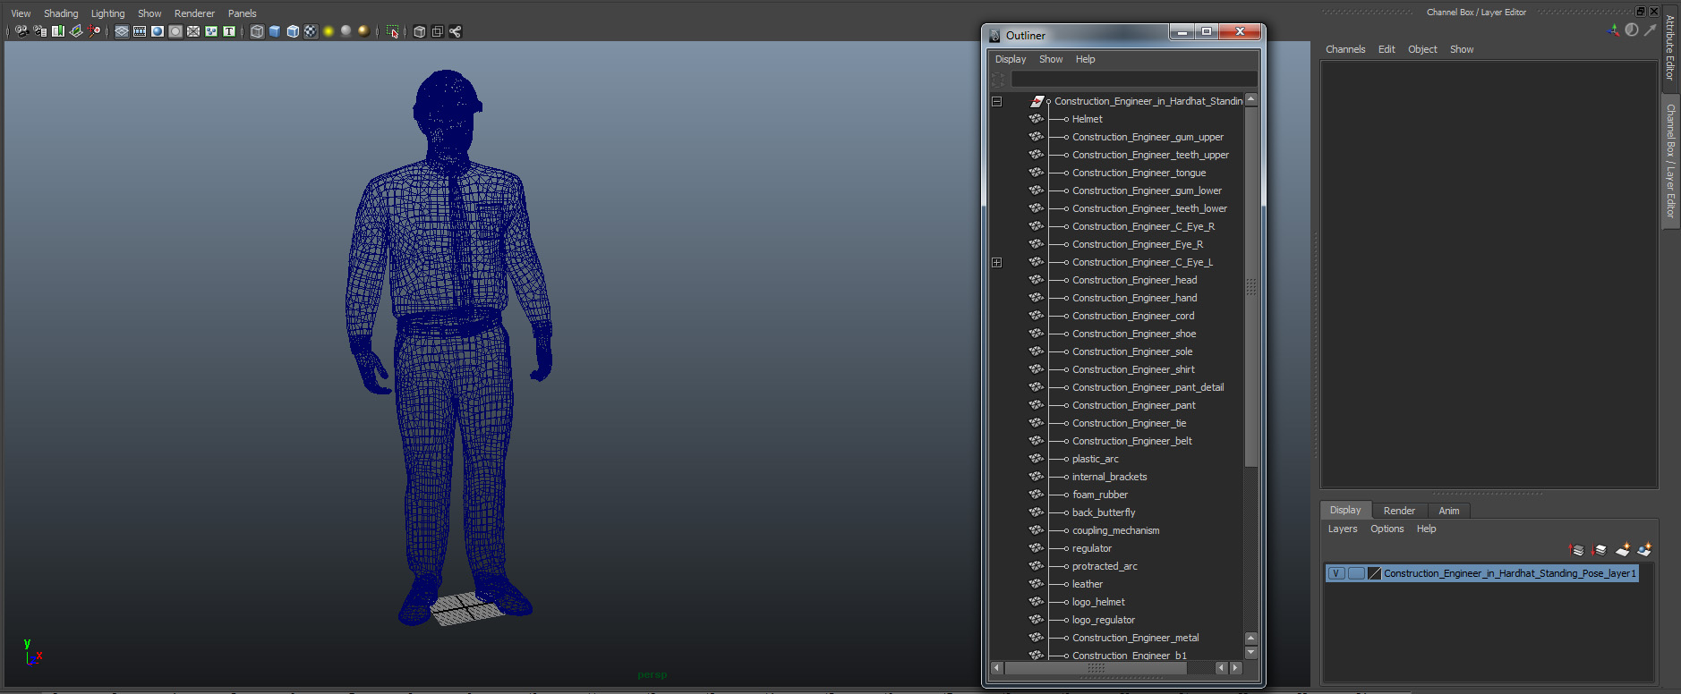Open the Channel Box Object menu
The image size is (1681, 694).
1422,49
